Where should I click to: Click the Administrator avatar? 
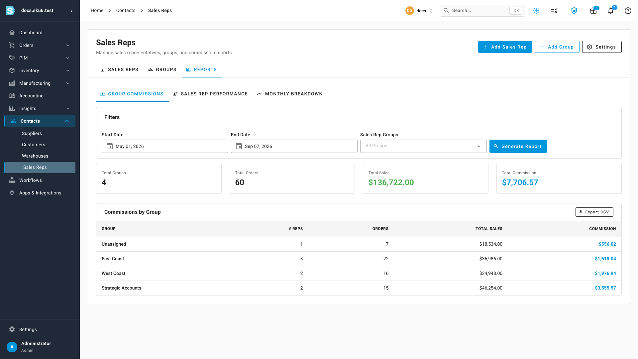12,347
